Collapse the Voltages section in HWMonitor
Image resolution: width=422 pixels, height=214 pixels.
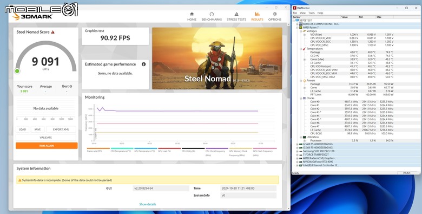[x=301, y=31]
